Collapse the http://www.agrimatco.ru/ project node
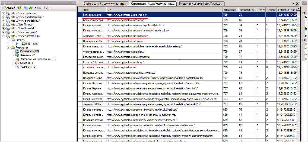308x142 pixels. coord(3,36)
